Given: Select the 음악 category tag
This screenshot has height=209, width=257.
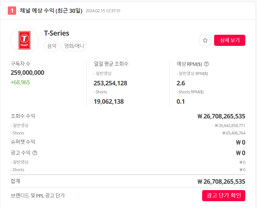Looking at the screenshot, I should tap(52, 46).
